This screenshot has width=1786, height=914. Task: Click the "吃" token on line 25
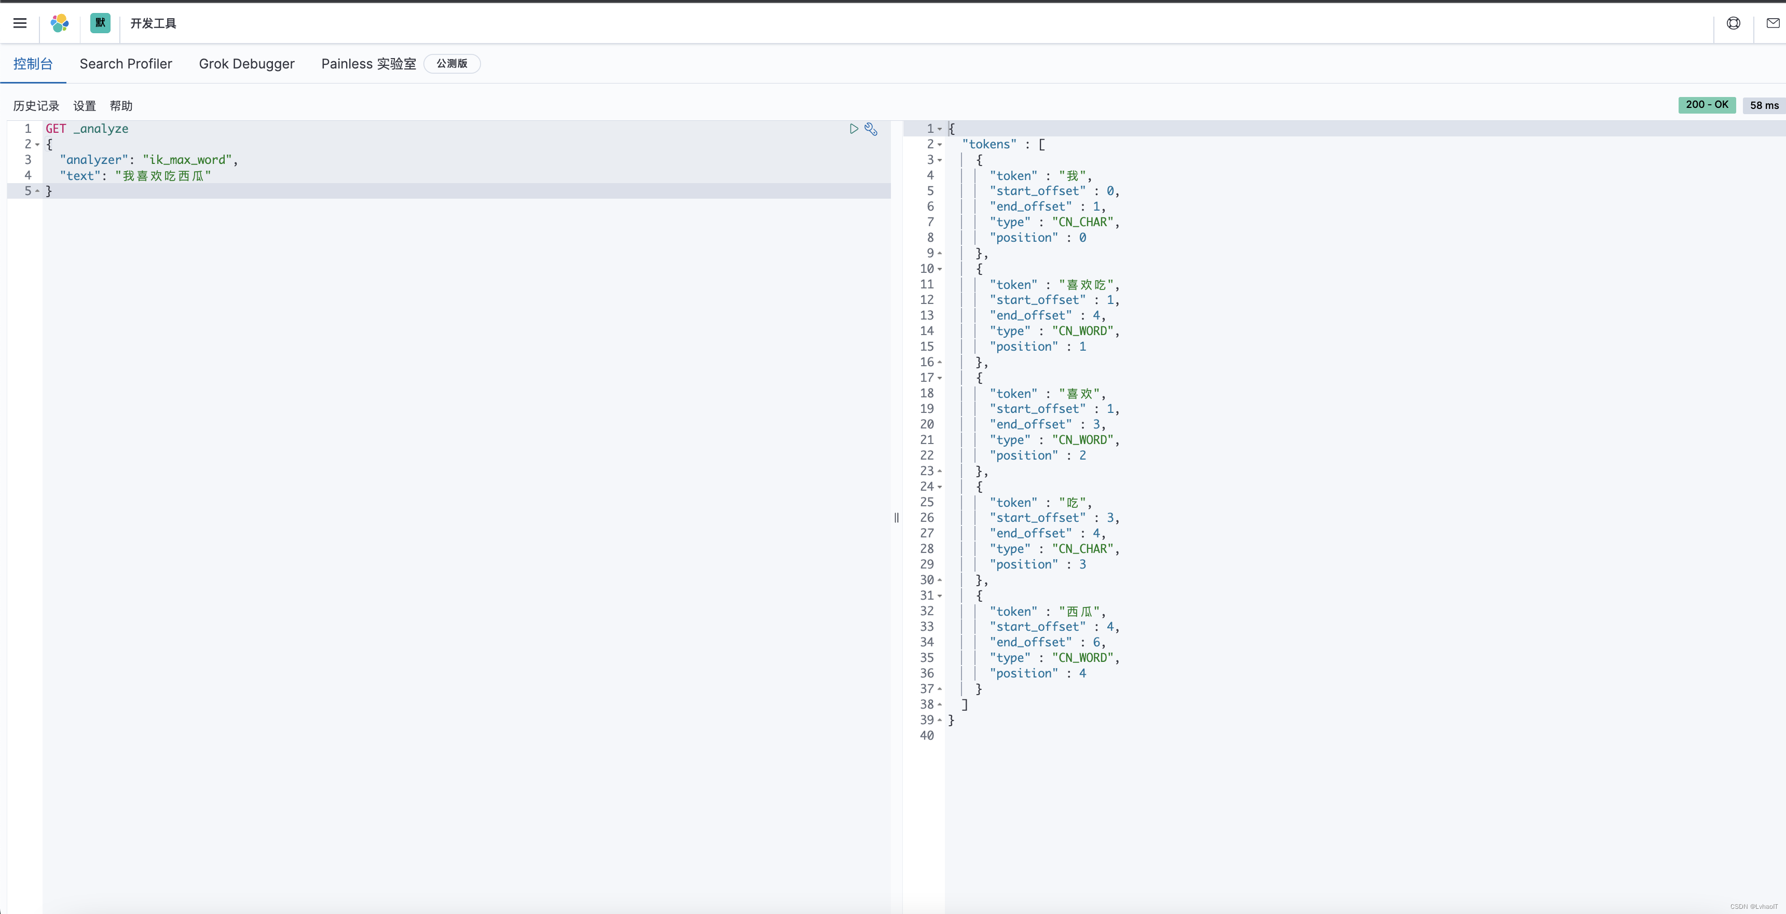[x=1073, y=502]
